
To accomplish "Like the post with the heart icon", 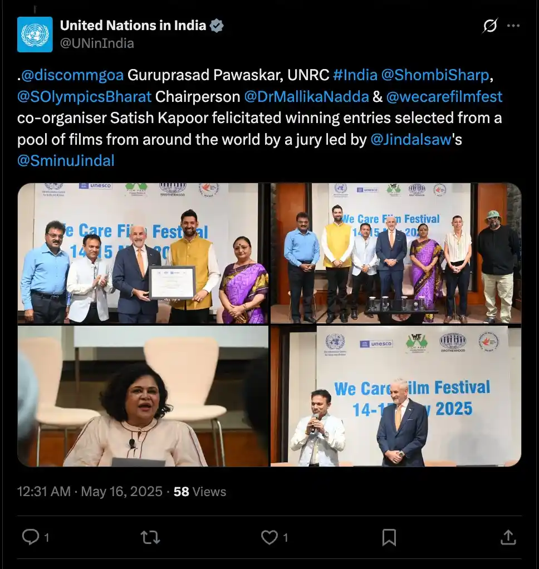I will click(269, 537).
